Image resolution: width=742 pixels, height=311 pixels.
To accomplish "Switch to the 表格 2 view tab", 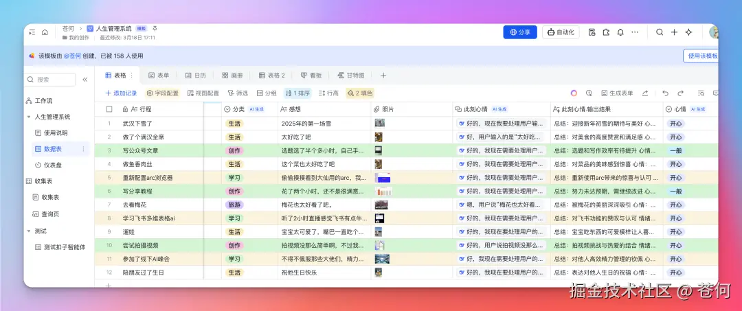I will (271, 75).
